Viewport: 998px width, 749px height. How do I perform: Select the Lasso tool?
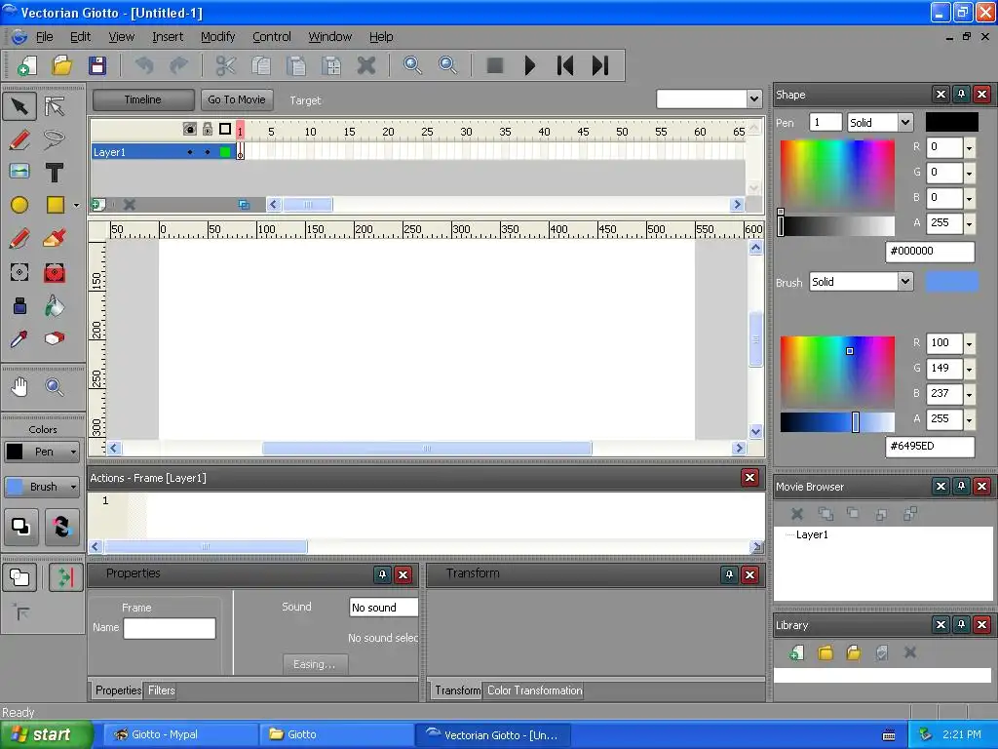click(x=55, y=139)
